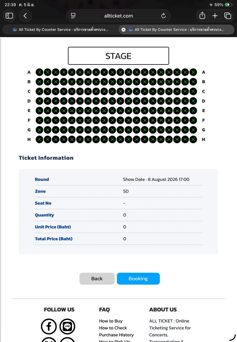Open the LINE follow icon
This screenshot has width=237, height=342.
coord(67,327)
